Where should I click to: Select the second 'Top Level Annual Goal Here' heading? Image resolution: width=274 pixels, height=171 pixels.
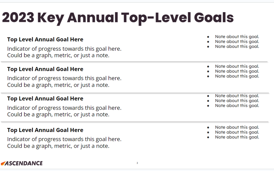coord(45,69)
